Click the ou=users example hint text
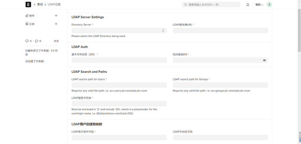The image size is (301, 144). tap(109, 91)
